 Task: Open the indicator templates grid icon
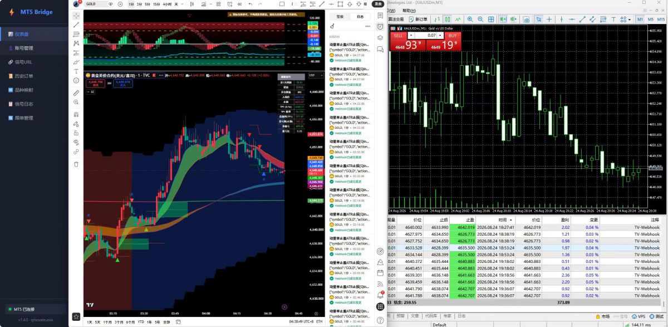(218, 4)
